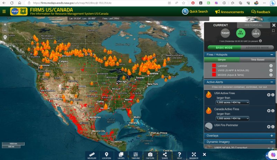Viewport: 277px width, 160px height.
Task: Collapse the Active Alerts section
Action: point(272,82)
